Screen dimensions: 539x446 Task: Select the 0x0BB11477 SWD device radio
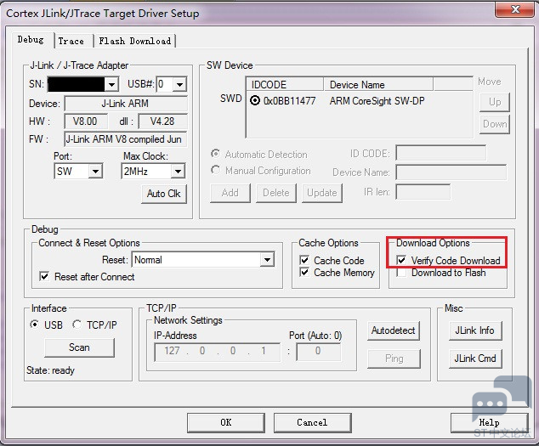255,100
